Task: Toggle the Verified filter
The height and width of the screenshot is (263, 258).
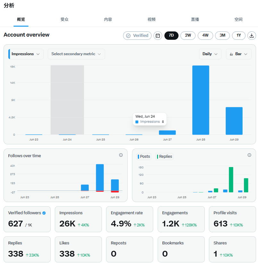Action: point(137,36)
